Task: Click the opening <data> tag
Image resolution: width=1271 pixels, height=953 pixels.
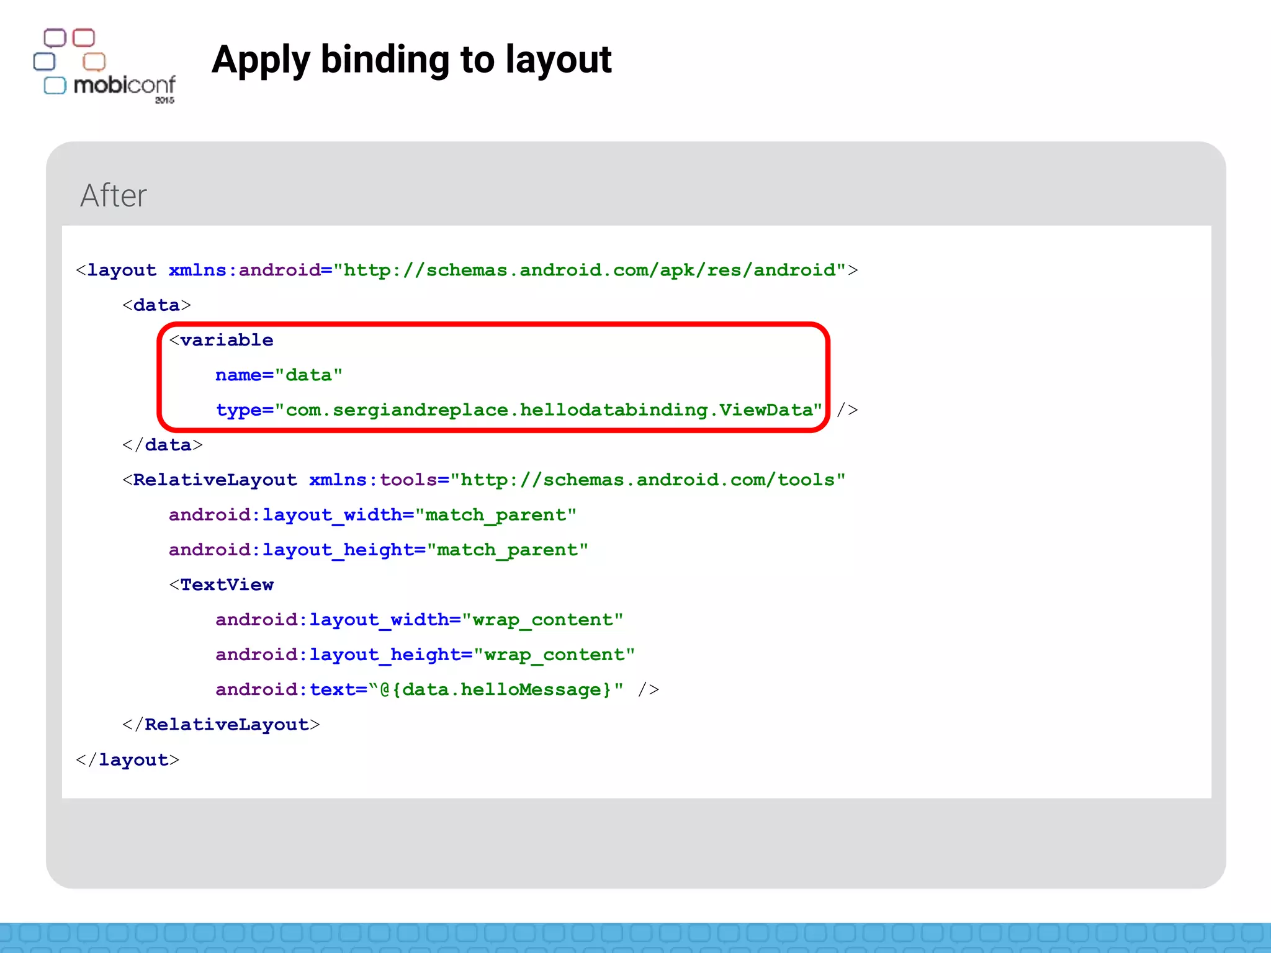Action: [x=156, y=305]
